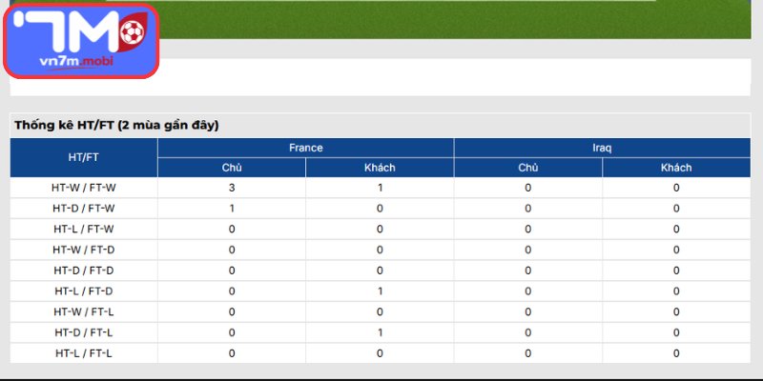Select the HT-D / FT-L row label
Image resolution: width=763 pixels, height=381 pixels.
[84, 332]
